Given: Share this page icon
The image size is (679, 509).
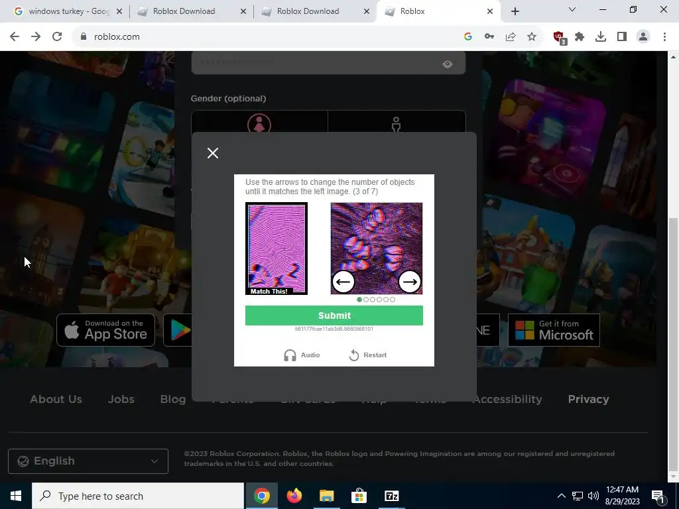Looking at the screenshot, I should 511,37.
